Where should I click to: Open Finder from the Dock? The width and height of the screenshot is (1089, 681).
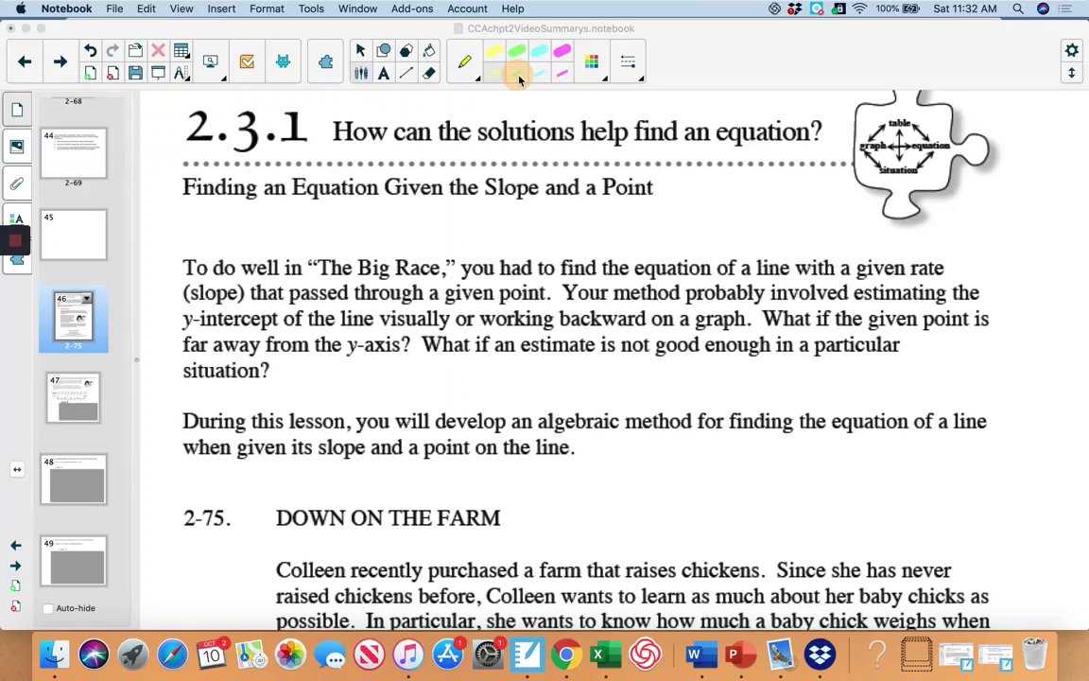[x=54, y=655]
